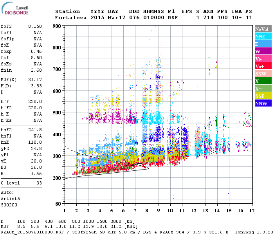274x235 pixels.
Task: Click the 8 MHz x-axis label
Action: coord(147,211)
